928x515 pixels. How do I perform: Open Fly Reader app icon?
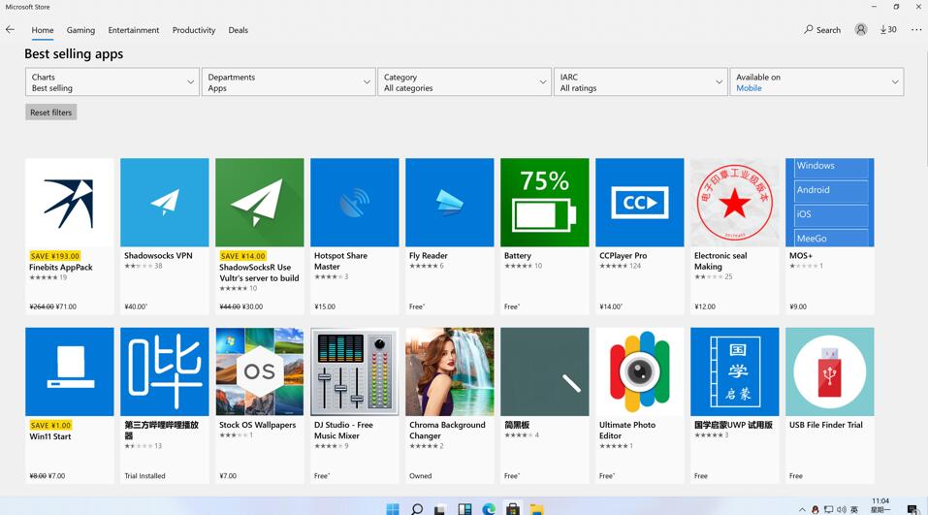450,203
